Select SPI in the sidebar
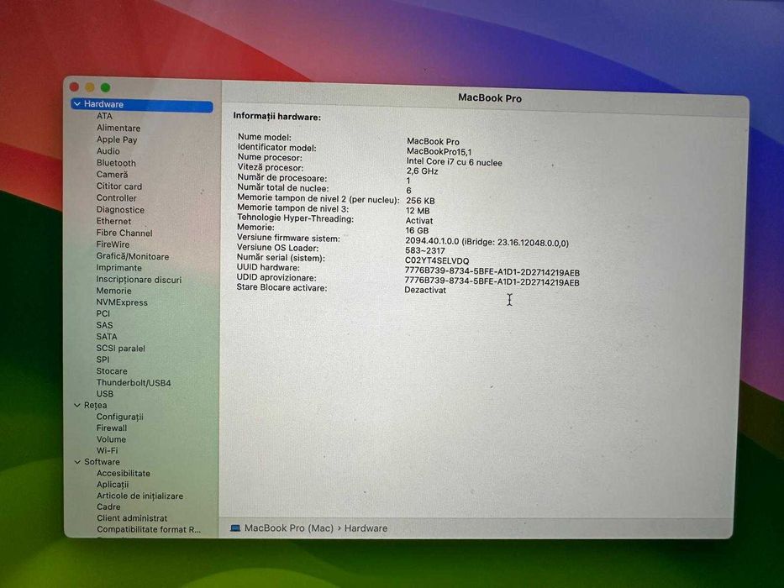Viewport: 784px width, 588px height. coord(103,359)
